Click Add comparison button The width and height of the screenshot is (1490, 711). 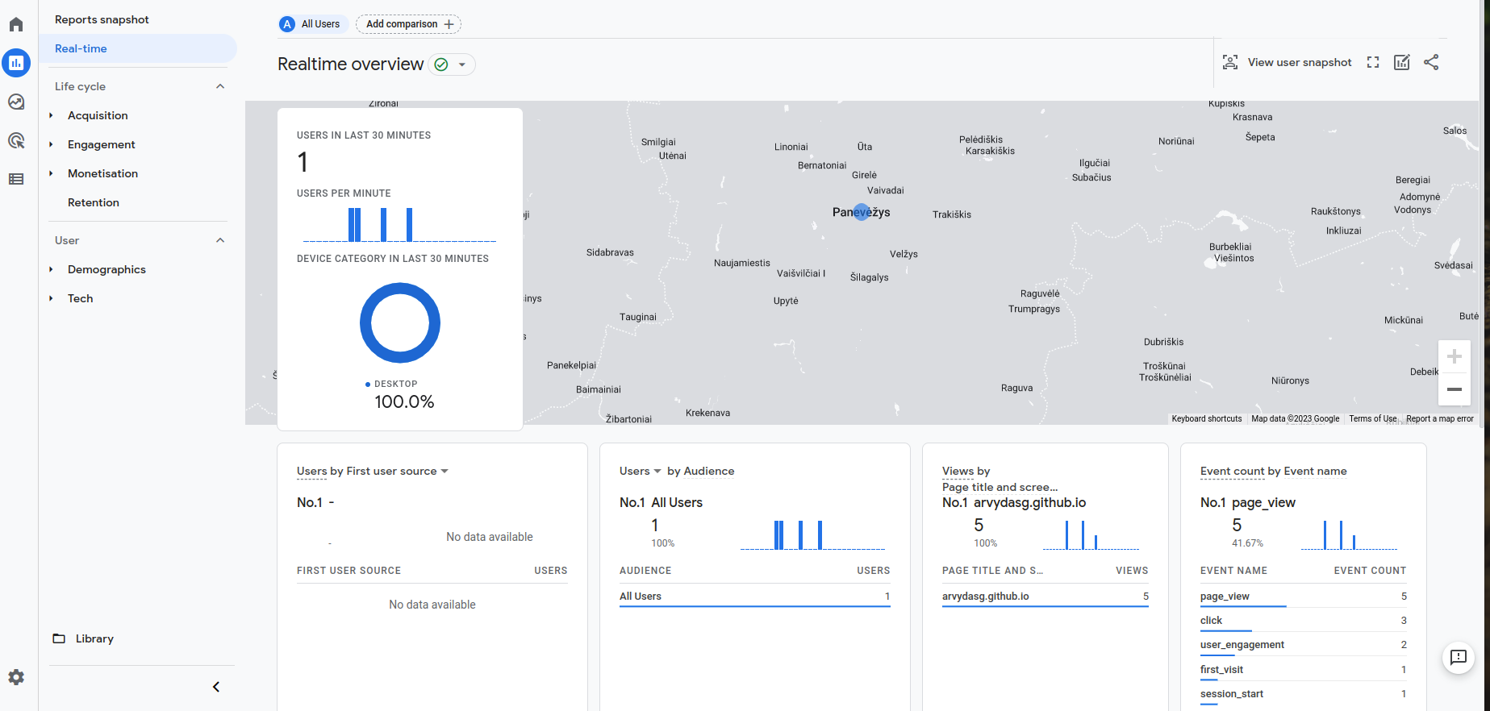pyautogui.click(x=409, y=24)
